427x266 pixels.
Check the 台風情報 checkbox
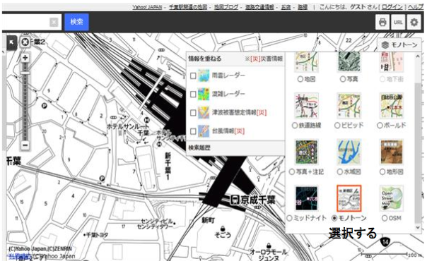pos(193,131)
